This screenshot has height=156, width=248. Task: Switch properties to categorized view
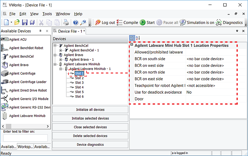pos(132,38)
